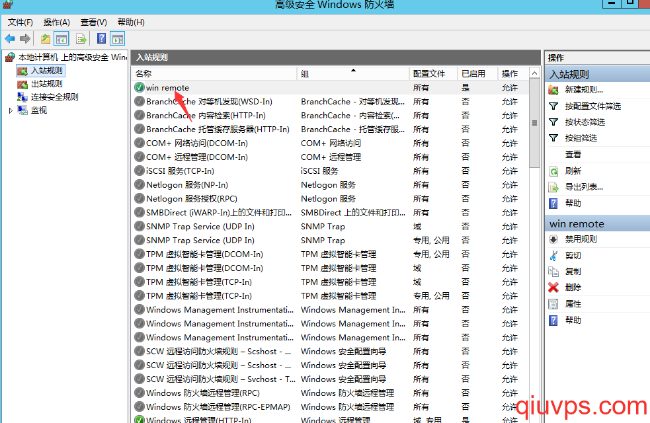Click the green check icon of win remote
The width and height of the screenshot is (650, 423).
tap(140, 87)
